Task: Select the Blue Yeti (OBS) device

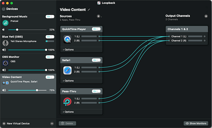Action: (x=28, y=43)
